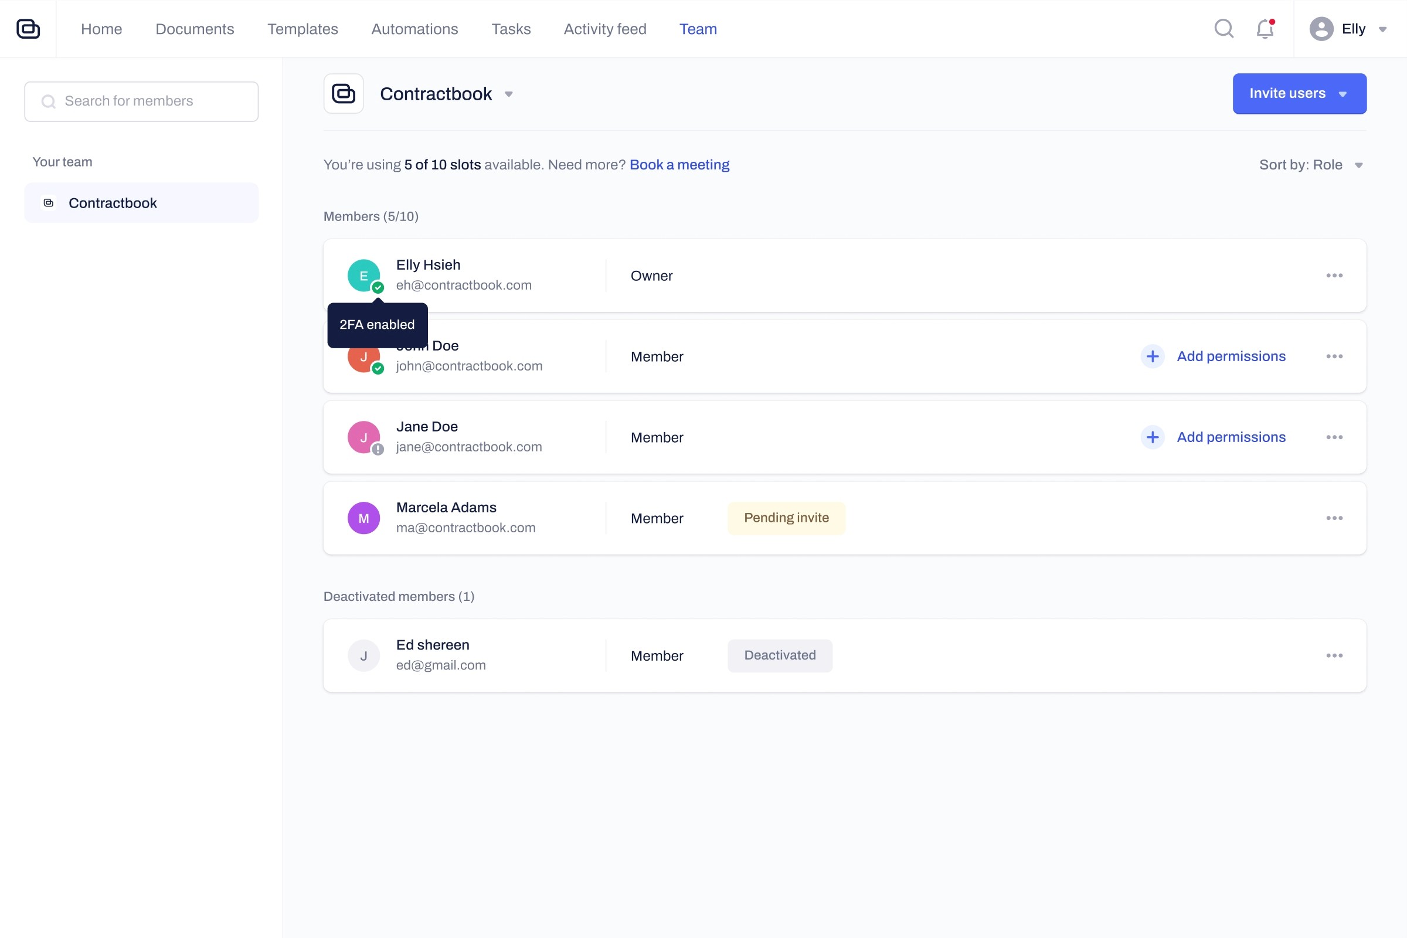
Task: Select the Team tab
Action: [698, 29]
